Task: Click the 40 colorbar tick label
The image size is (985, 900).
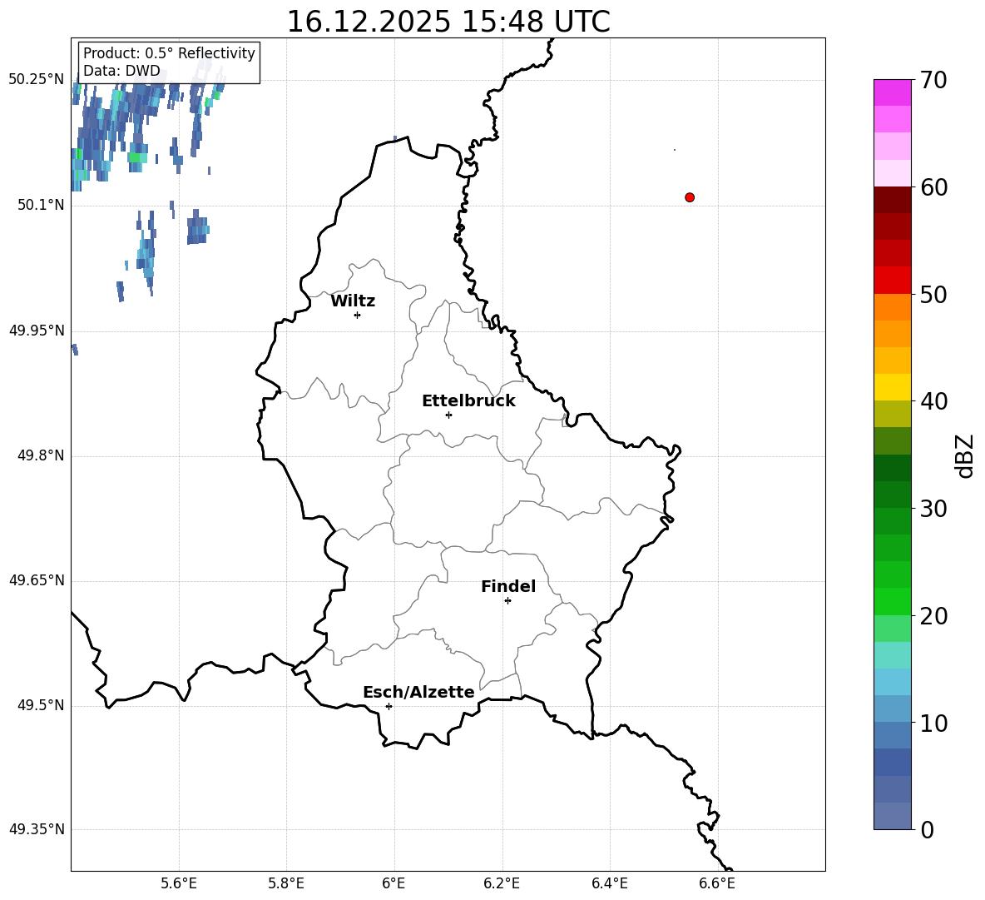Action: pos(933,401)
